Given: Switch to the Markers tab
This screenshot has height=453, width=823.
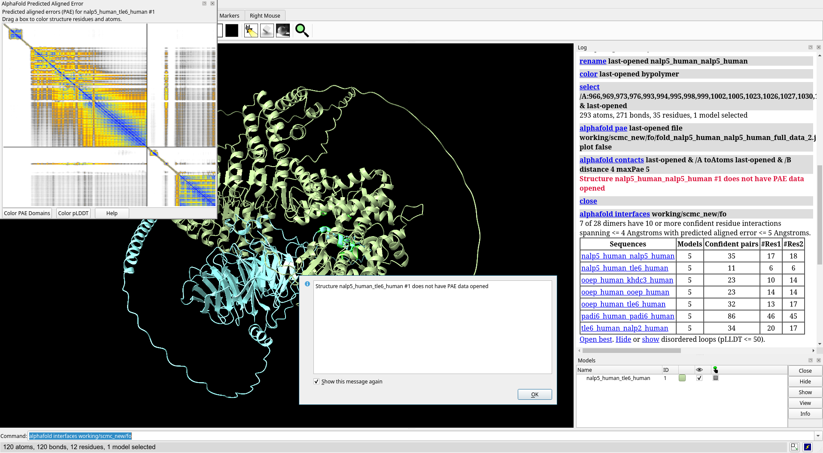Looking at the screenshot, I should coord(229,16).
